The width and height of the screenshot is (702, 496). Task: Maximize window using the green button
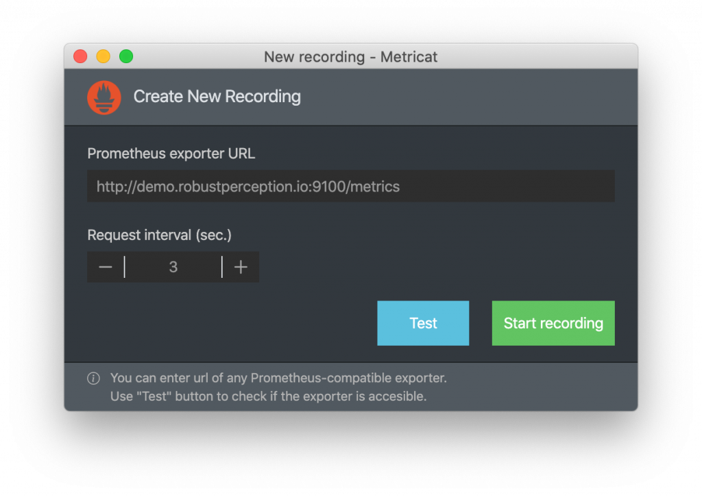(126, 56)
